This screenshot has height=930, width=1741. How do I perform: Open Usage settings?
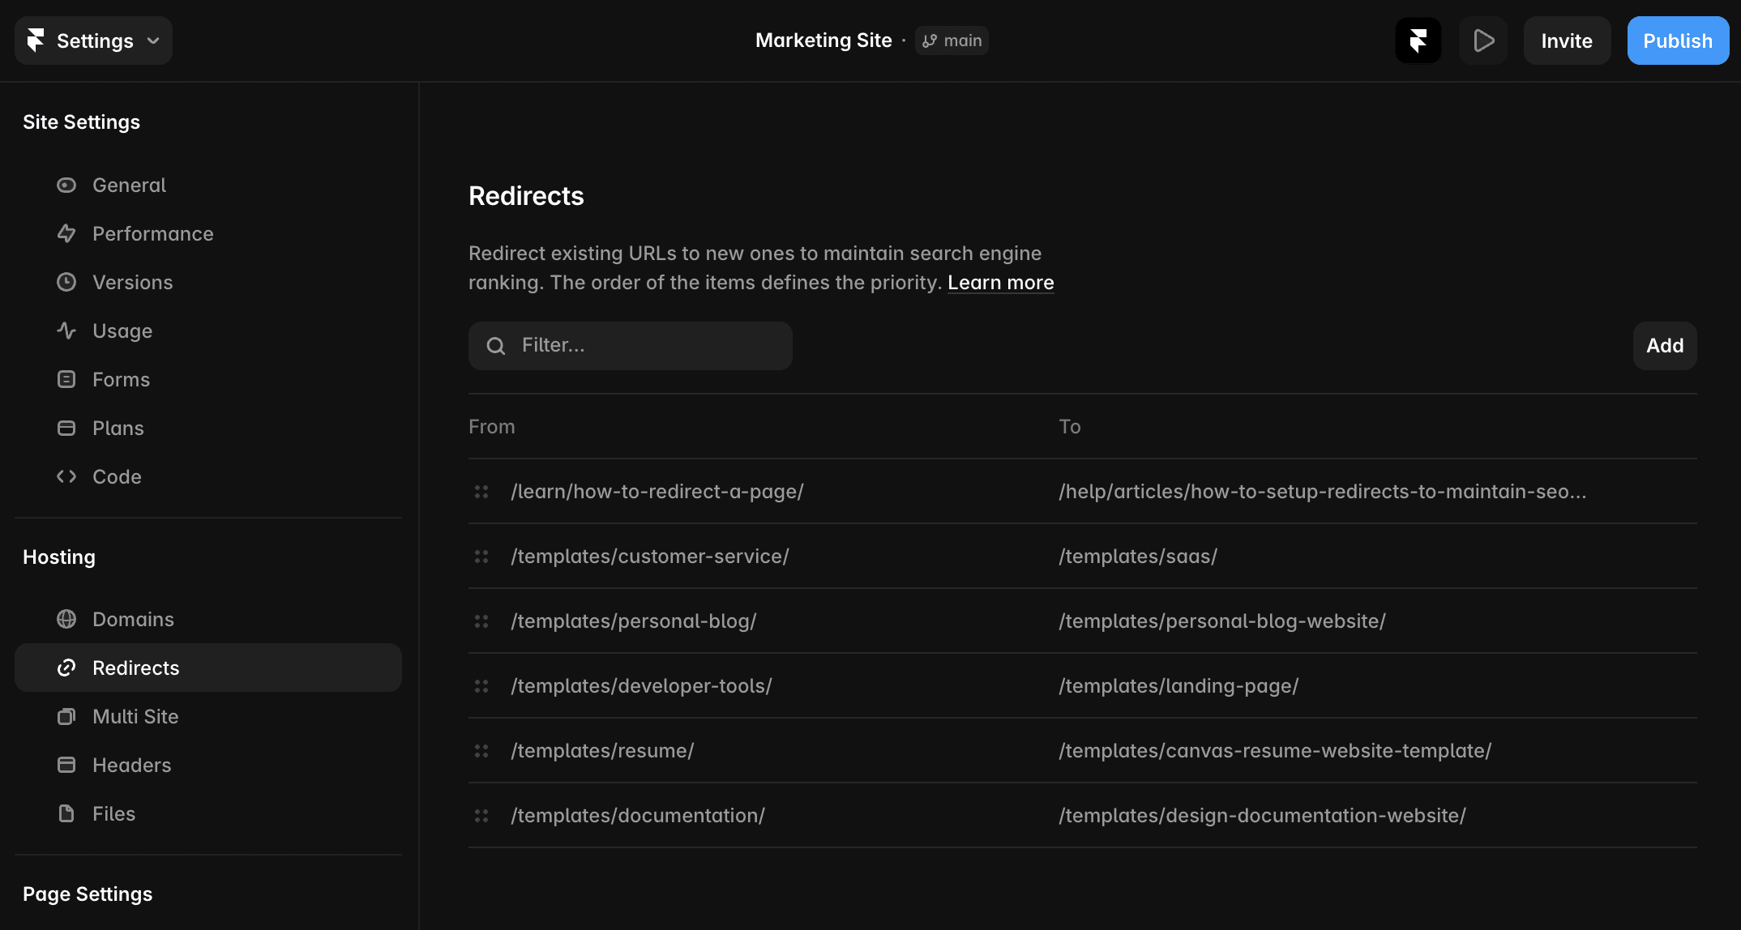(208, 331)
